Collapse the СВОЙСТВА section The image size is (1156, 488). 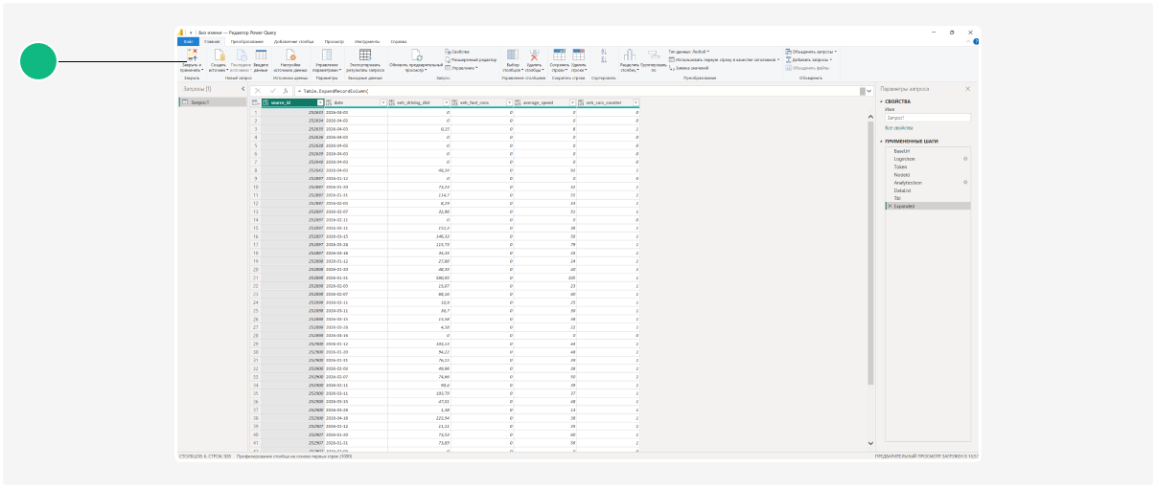tap(881, 101)
